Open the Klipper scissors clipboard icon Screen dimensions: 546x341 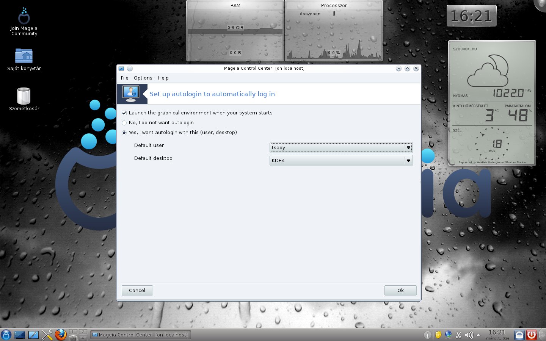tap(459, 335)
